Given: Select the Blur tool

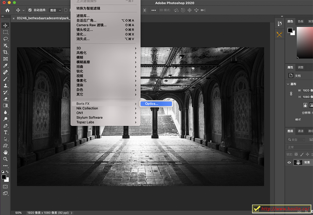Looking at the screenshot, I should coord(5,113).
